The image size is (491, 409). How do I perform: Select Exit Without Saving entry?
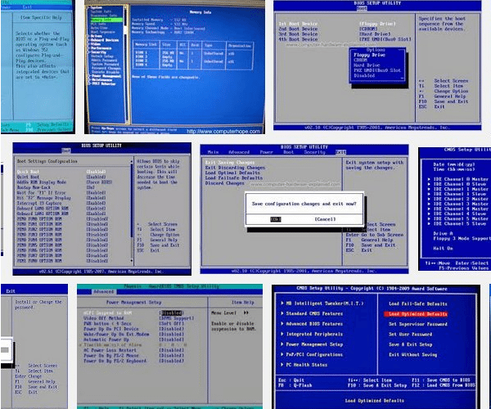[413, 354]
